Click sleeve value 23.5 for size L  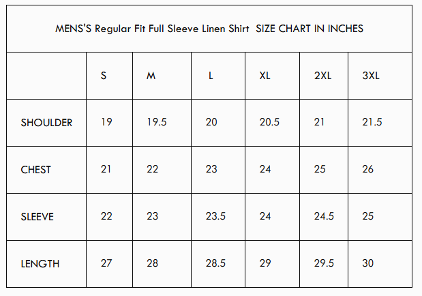(215, 217)
